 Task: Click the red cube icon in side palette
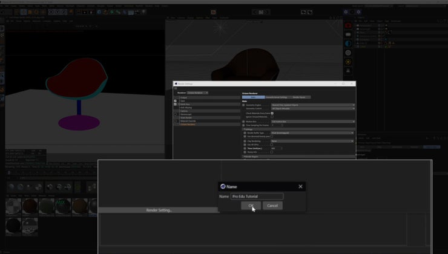[348, 25]
